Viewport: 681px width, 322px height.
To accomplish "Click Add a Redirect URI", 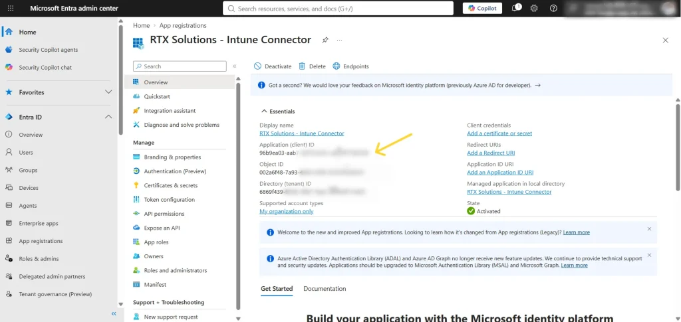I will [491, 153].
